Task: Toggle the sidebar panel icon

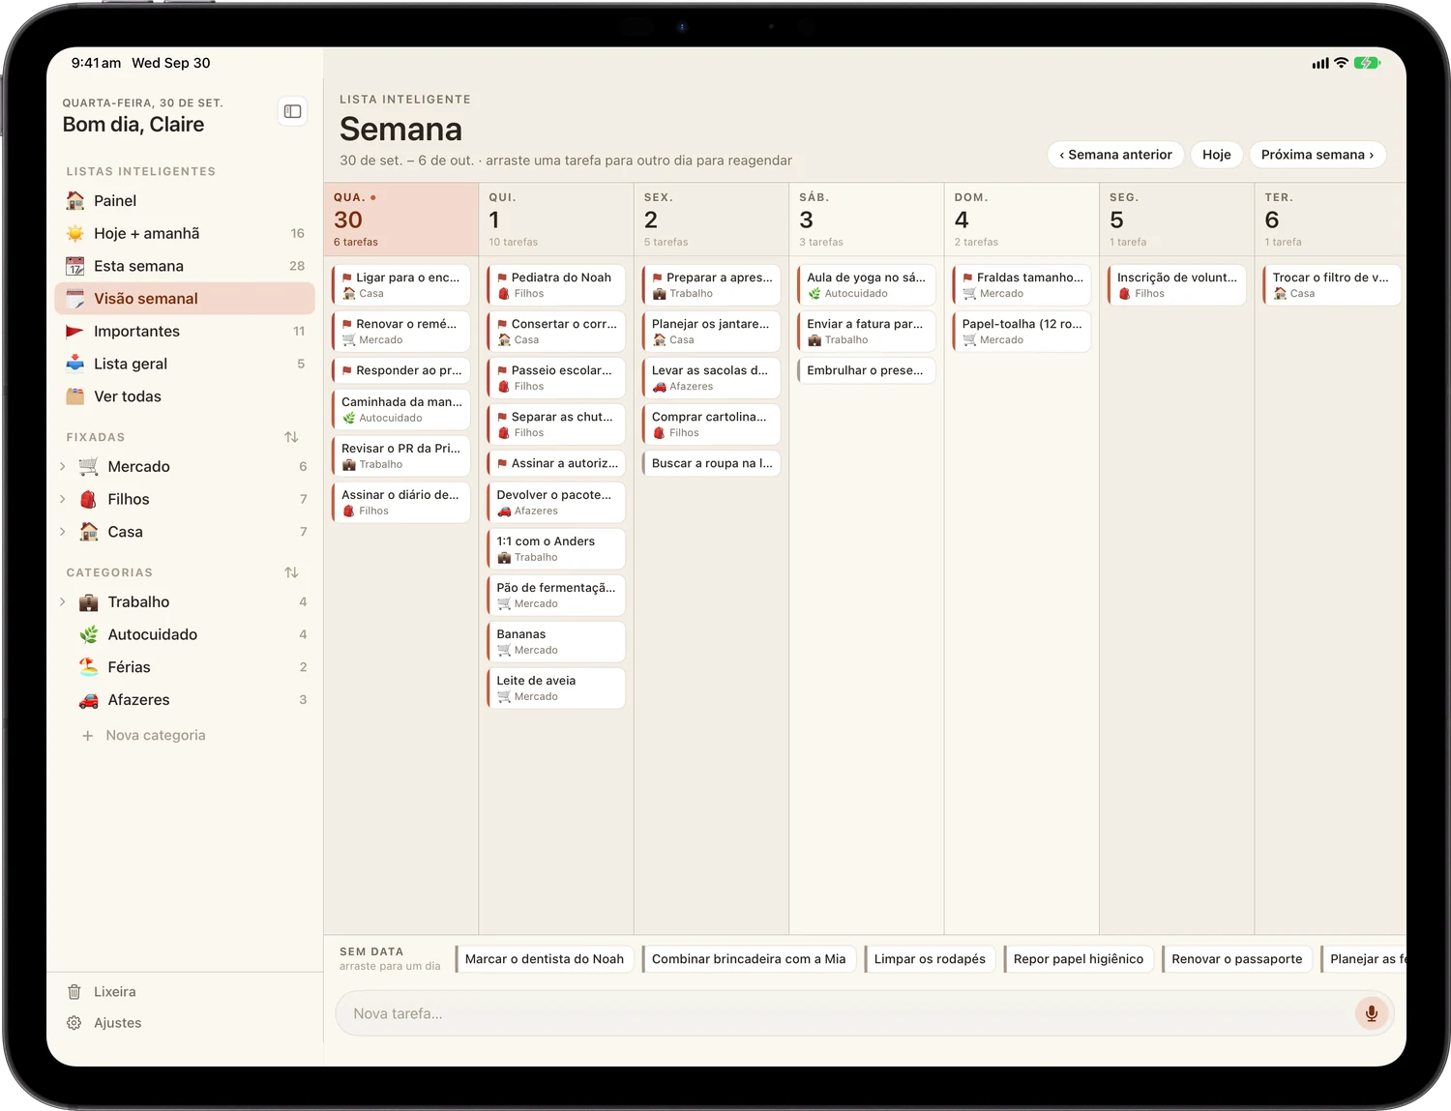Action: click(292, 111)
